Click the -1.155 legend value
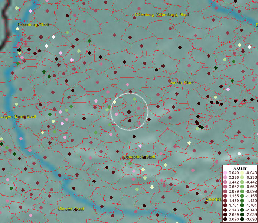This screenshot has width=258, height=223. tap(251, 196)
